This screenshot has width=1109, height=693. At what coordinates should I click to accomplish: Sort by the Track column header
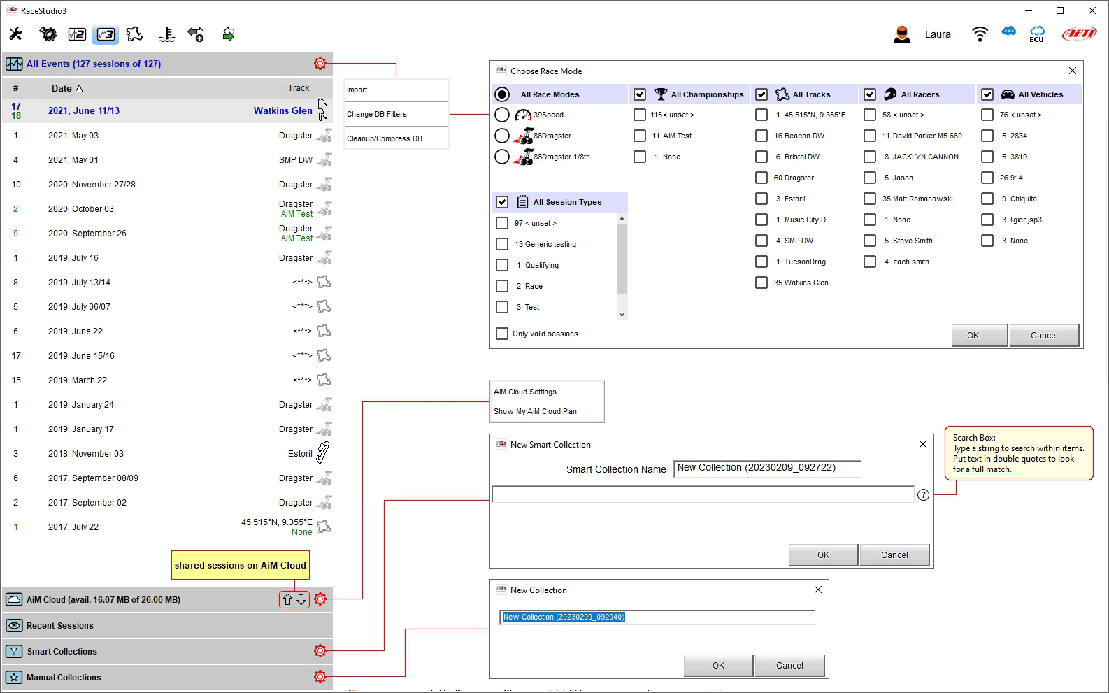[x=299, y=88]
